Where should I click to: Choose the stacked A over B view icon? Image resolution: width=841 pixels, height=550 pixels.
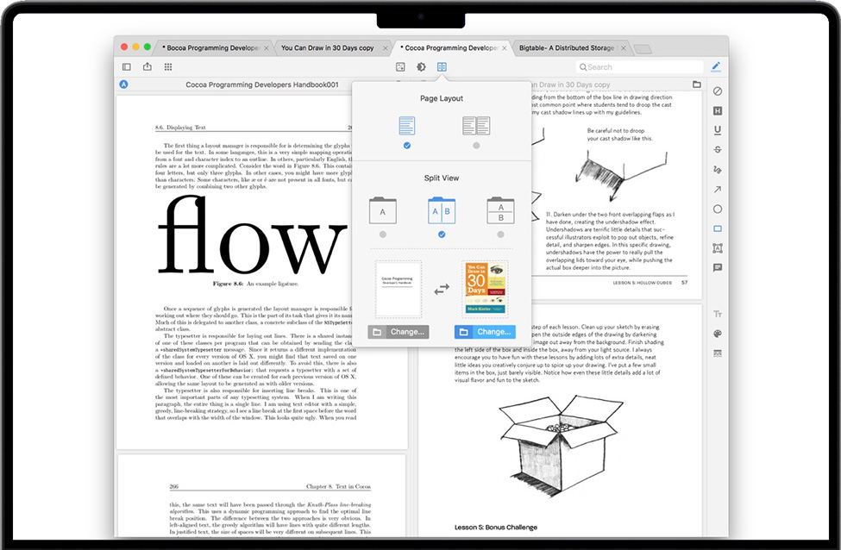click(500, 210)
